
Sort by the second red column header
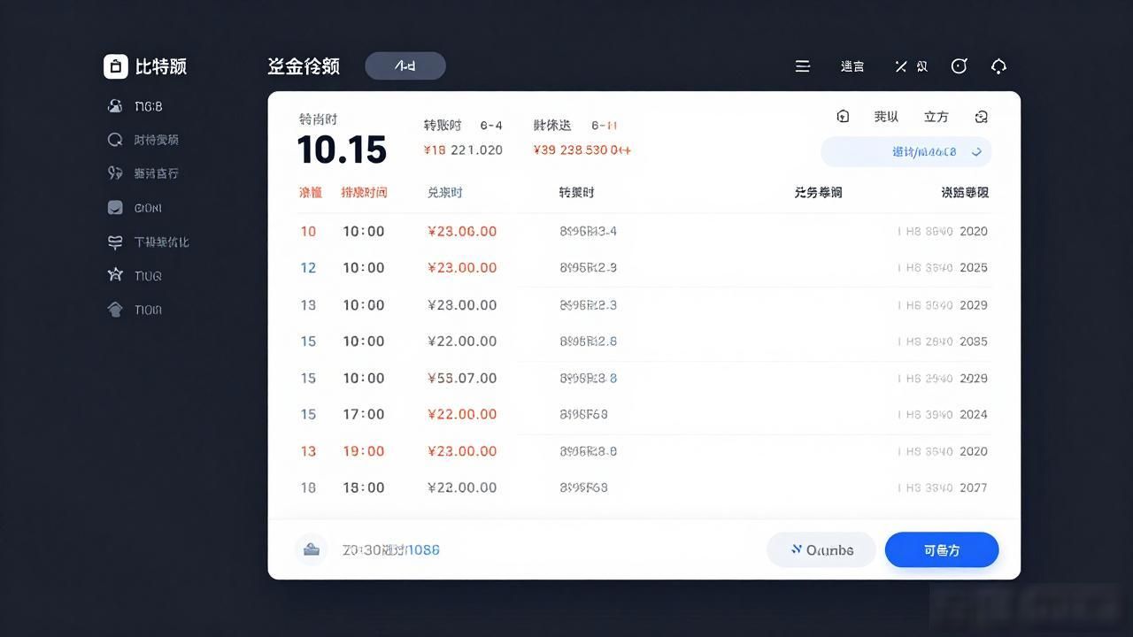[364, 192]
